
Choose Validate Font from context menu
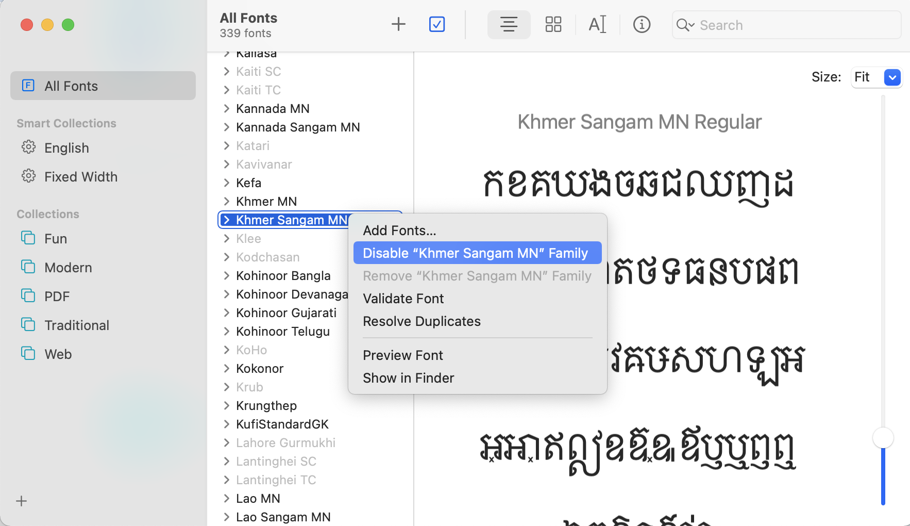(x=477, y=299)
